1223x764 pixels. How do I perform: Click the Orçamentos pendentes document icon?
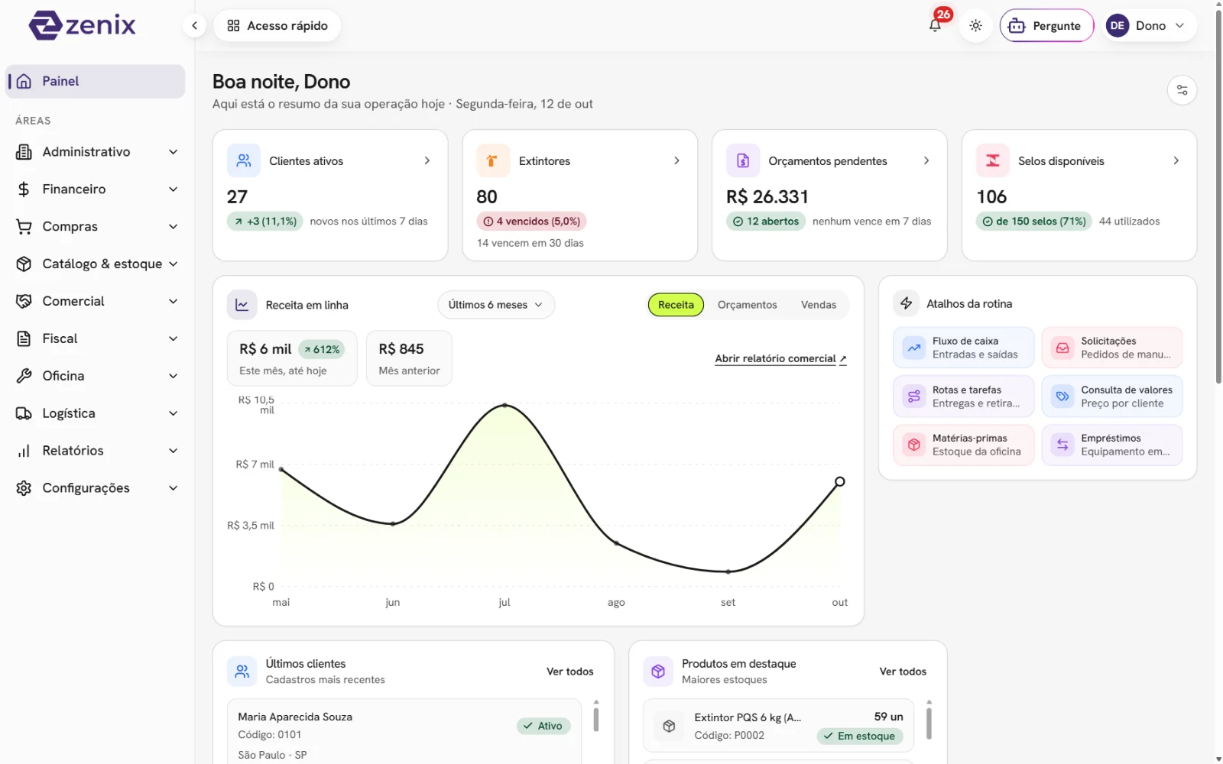coord(743,160)
